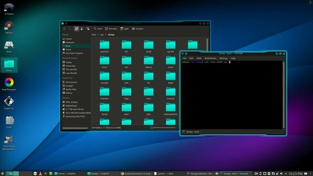Screen dimensions: 313x176
Task: Select the bin folder
Action: point(126,46)
